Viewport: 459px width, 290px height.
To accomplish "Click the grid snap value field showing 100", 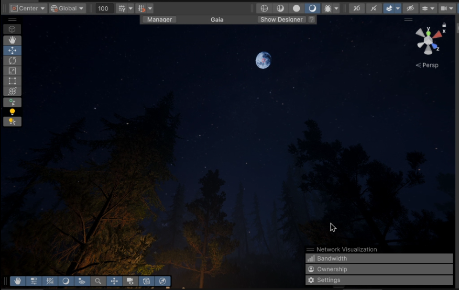I will pos(104,8).
